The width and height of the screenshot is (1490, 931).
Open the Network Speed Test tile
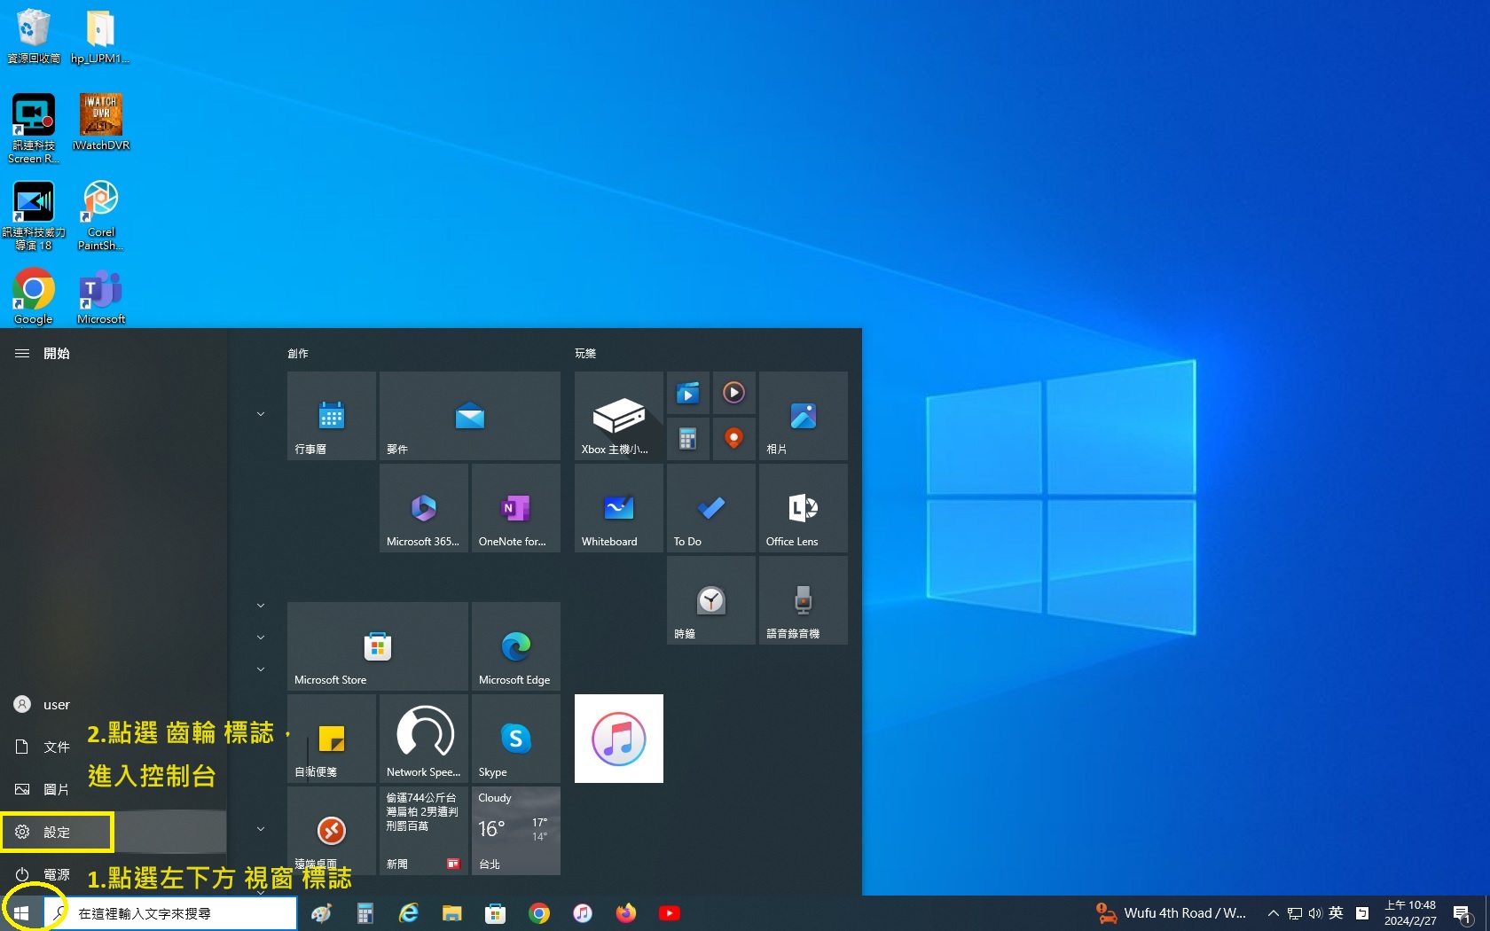point(424,739)
